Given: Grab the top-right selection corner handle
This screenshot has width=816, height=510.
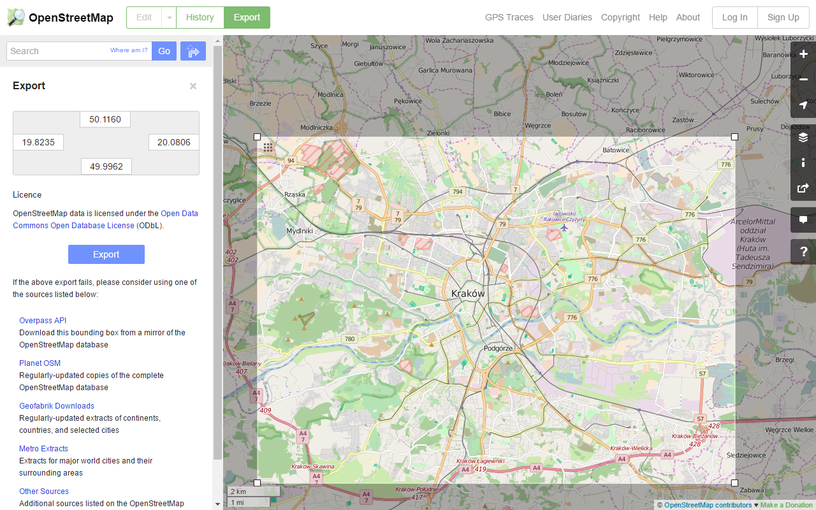Looking at the screenshot, I should point(734,136).
